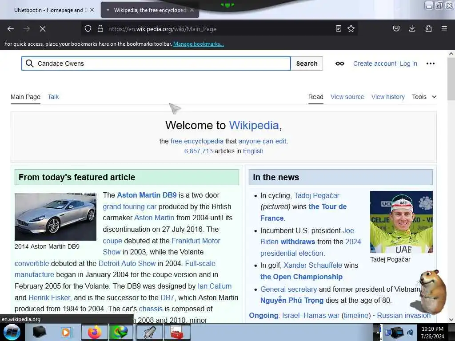Open the Windows Start orb
Screen dimensions: 455x341
tap(12, 332)
